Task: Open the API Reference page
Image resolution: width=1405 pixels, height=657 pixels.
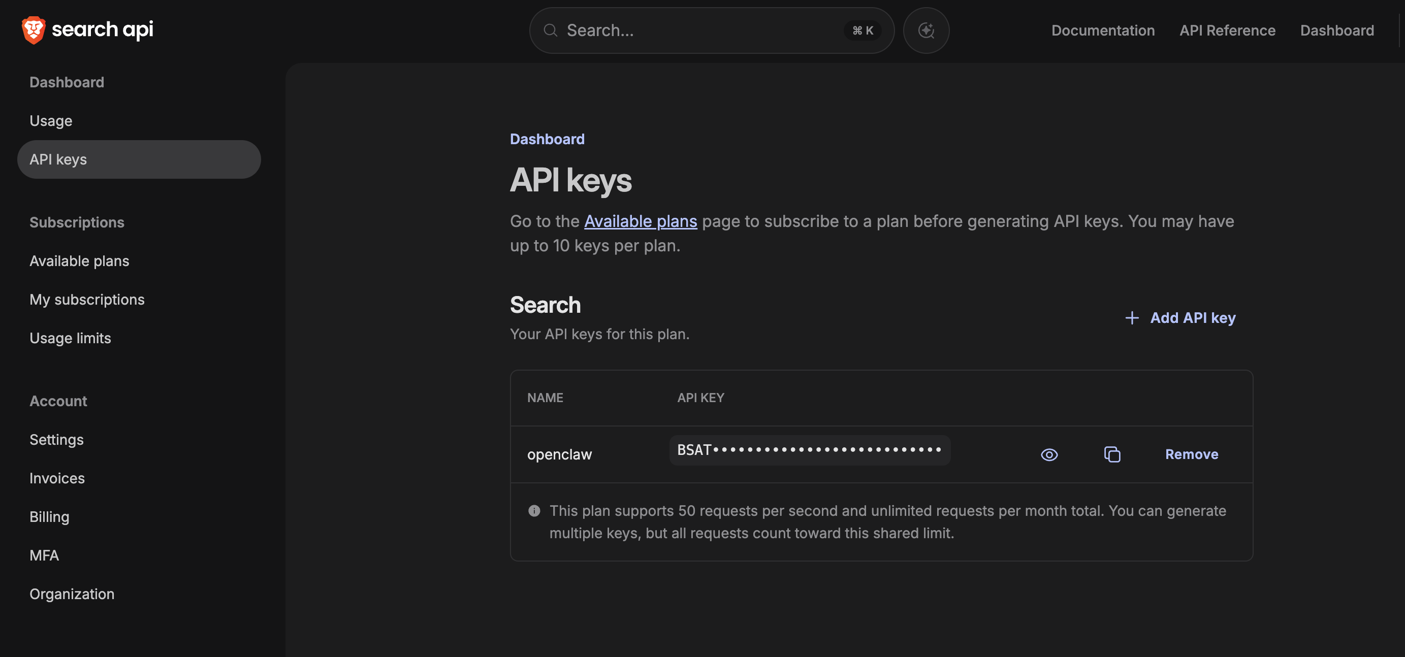Action: point(1227,30)
